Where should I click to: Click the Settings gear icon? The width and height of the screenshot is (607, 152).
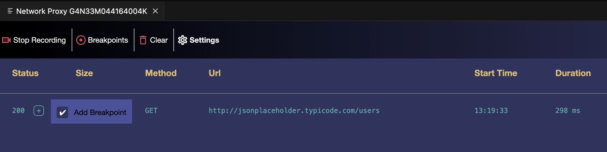tap(182, 40)
